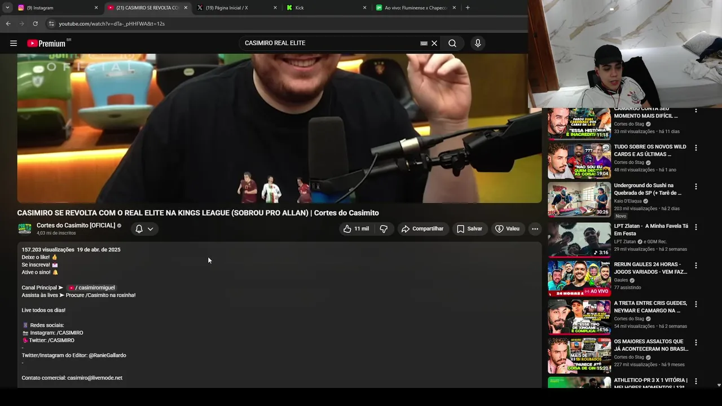Select the video title text

[x=198, y=213]
